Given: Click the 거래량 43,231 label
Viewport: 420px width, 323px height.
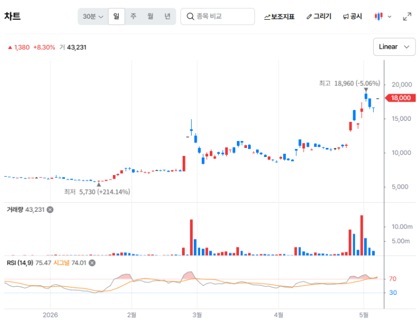Looking at the screenshot, I should (x=25, y=209).
